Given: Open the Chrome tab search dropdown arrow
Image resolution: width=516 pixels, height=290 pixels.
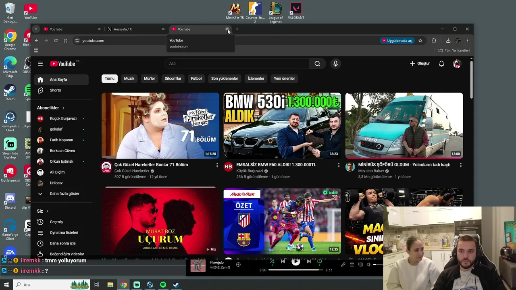Looking at the screenshot, I should pos(36,29).
